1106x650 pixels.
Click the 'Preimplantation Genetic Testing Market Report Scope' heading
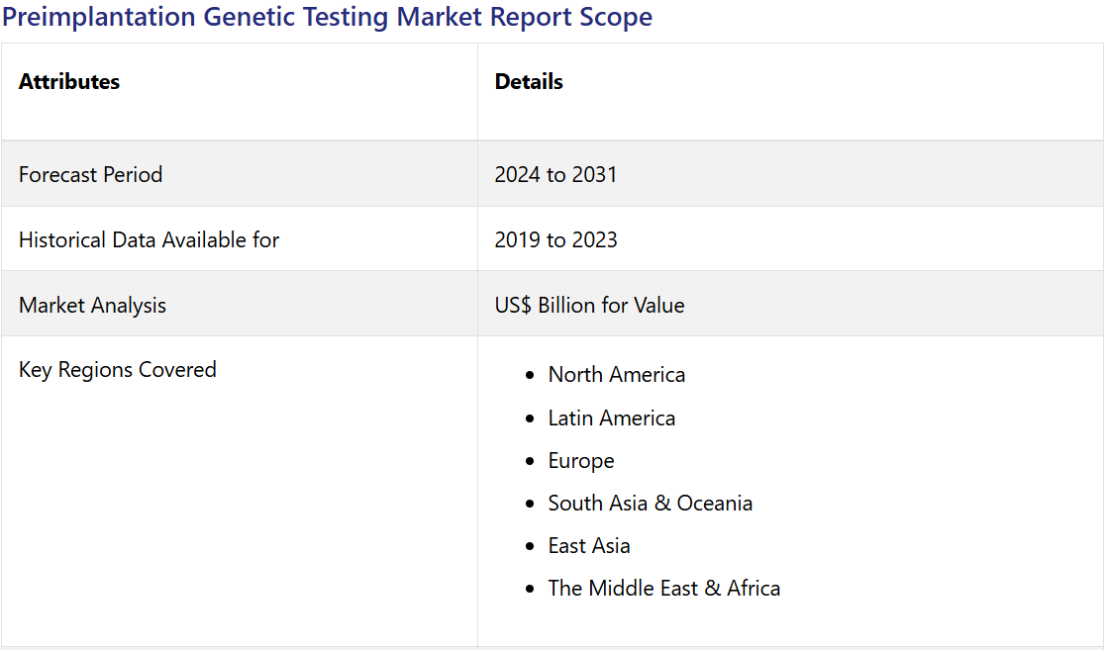(x=328, y=17)
